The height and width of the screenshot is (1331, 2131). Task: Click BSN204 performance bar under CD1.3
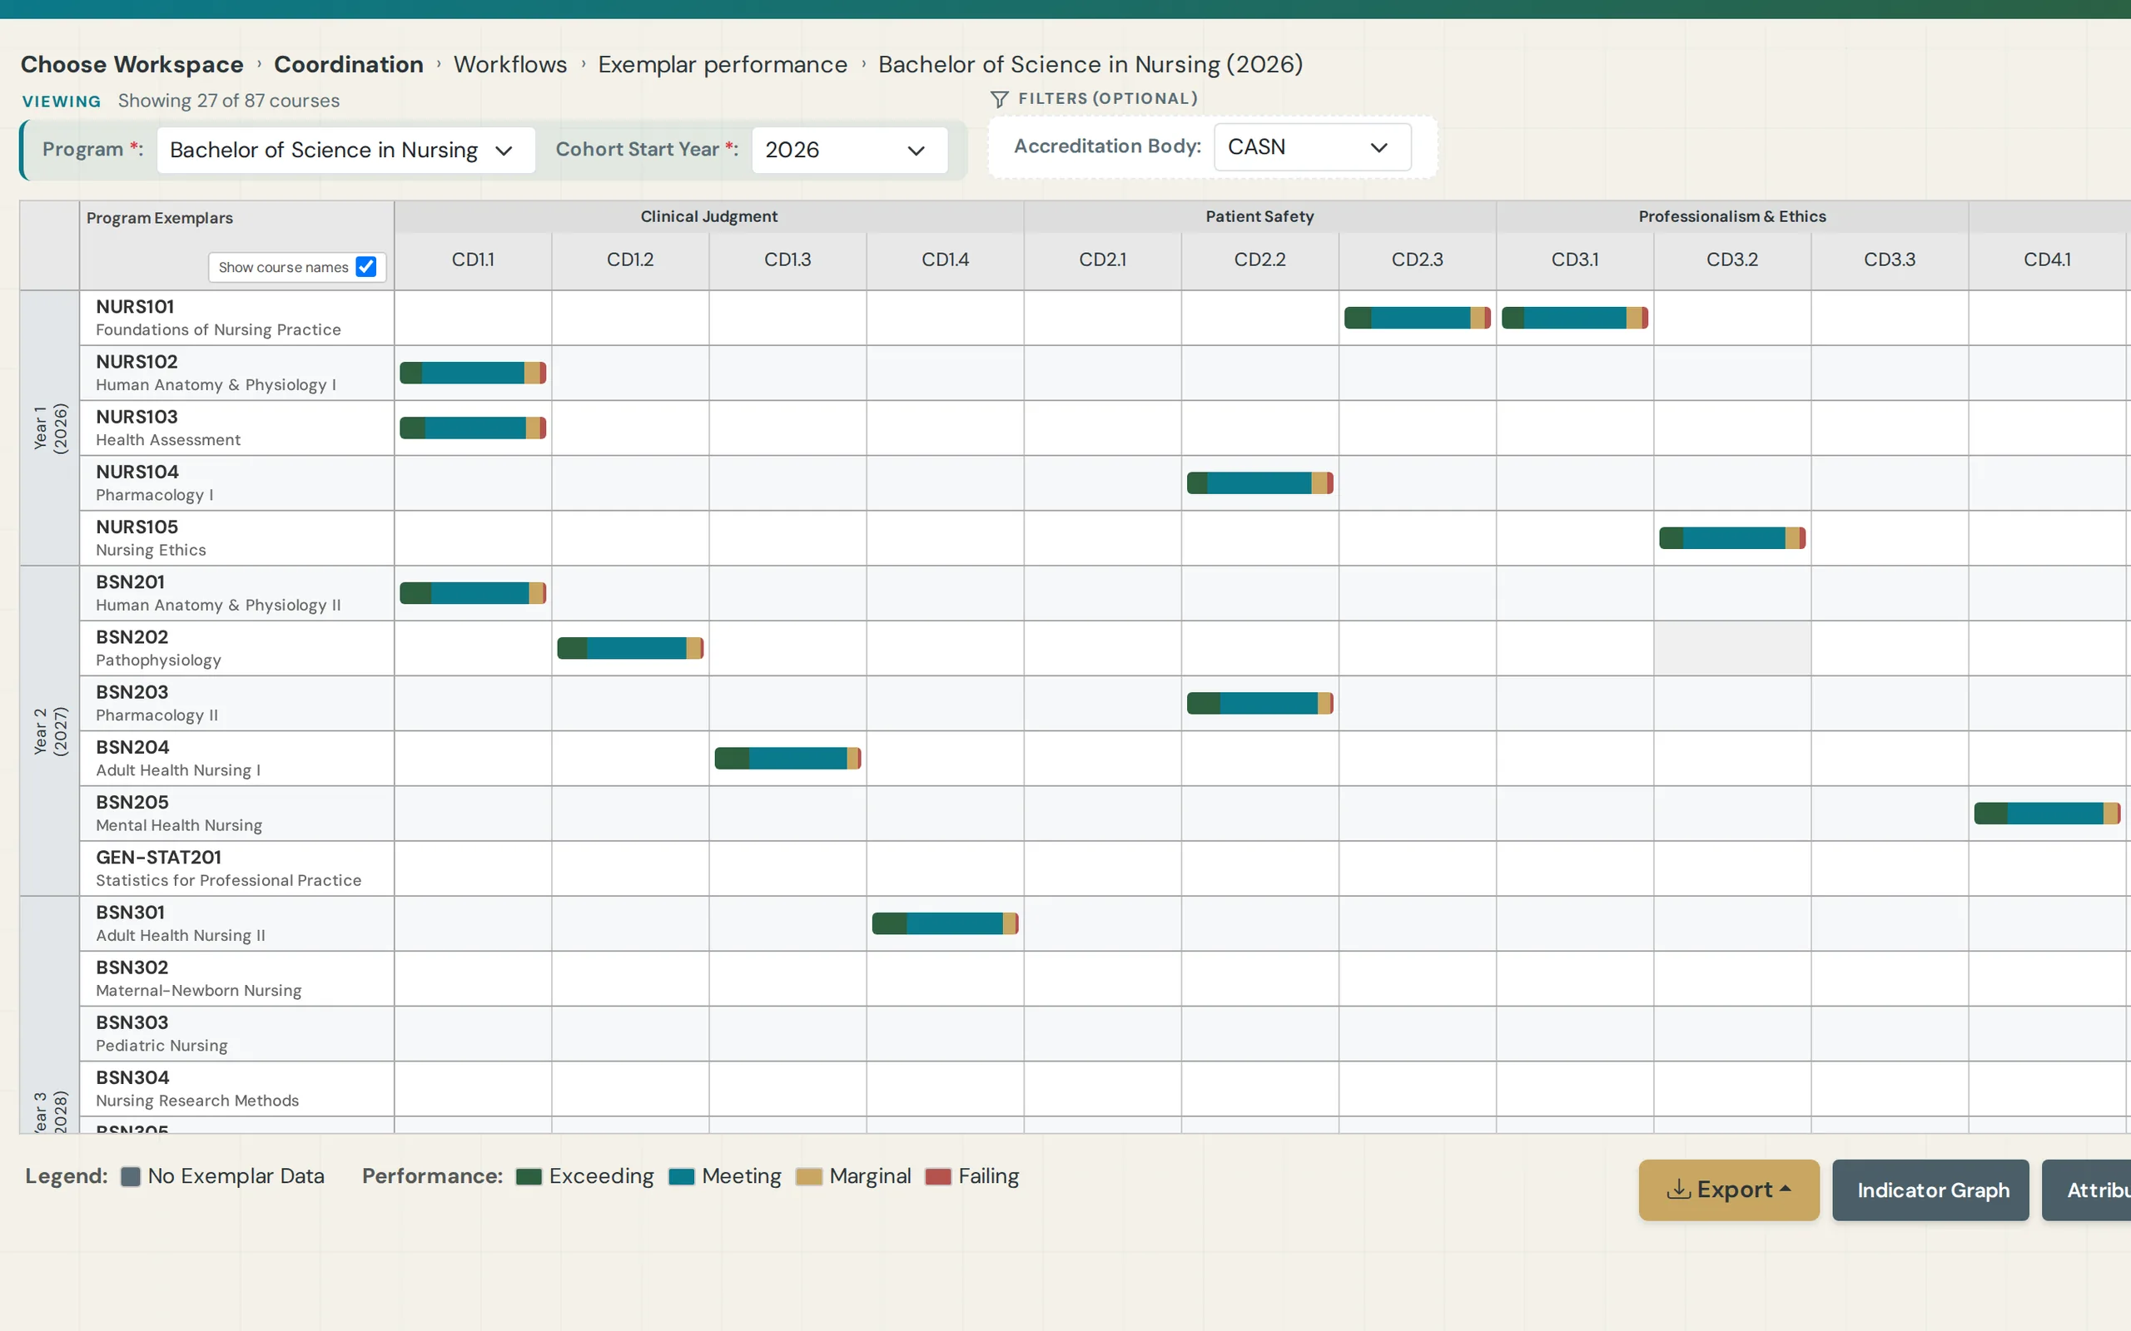(788, 758)
